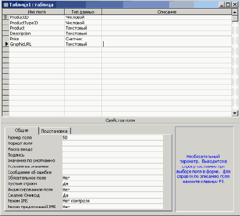Switch to the Общие tab
Viewport: 240px width, 216px height.
click(22, 131)
